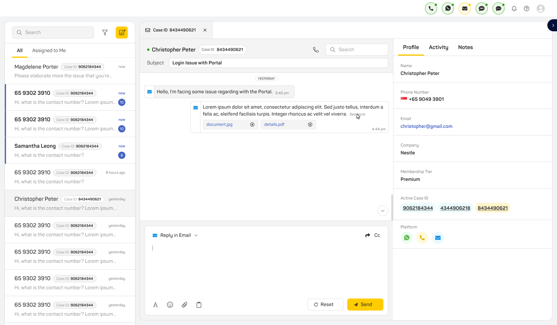Click the yellow compose new case button

[x=122, y=32]
